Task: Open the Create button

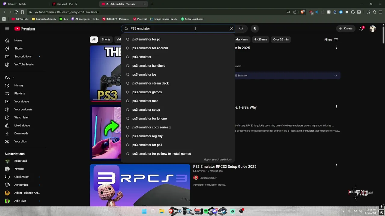Action: coord(345,28)
